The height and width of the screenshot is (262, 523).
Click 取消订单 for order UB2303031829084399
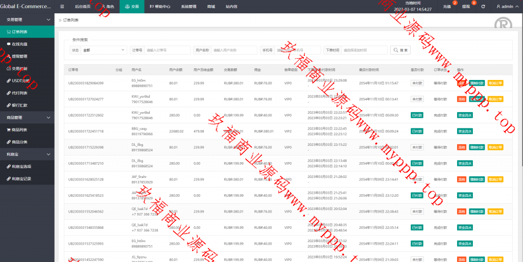tap(495, 83)
